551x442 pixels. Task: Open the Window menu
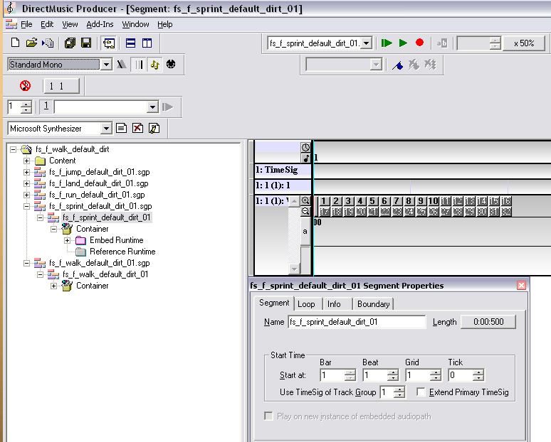[135, 24]
